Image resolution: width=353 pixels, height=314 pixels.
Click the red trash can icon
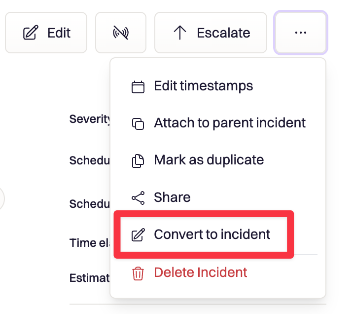[138, 274]
